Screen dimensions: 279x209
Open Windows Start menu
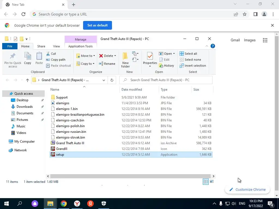pyautogui.click(x=7, y=204)
